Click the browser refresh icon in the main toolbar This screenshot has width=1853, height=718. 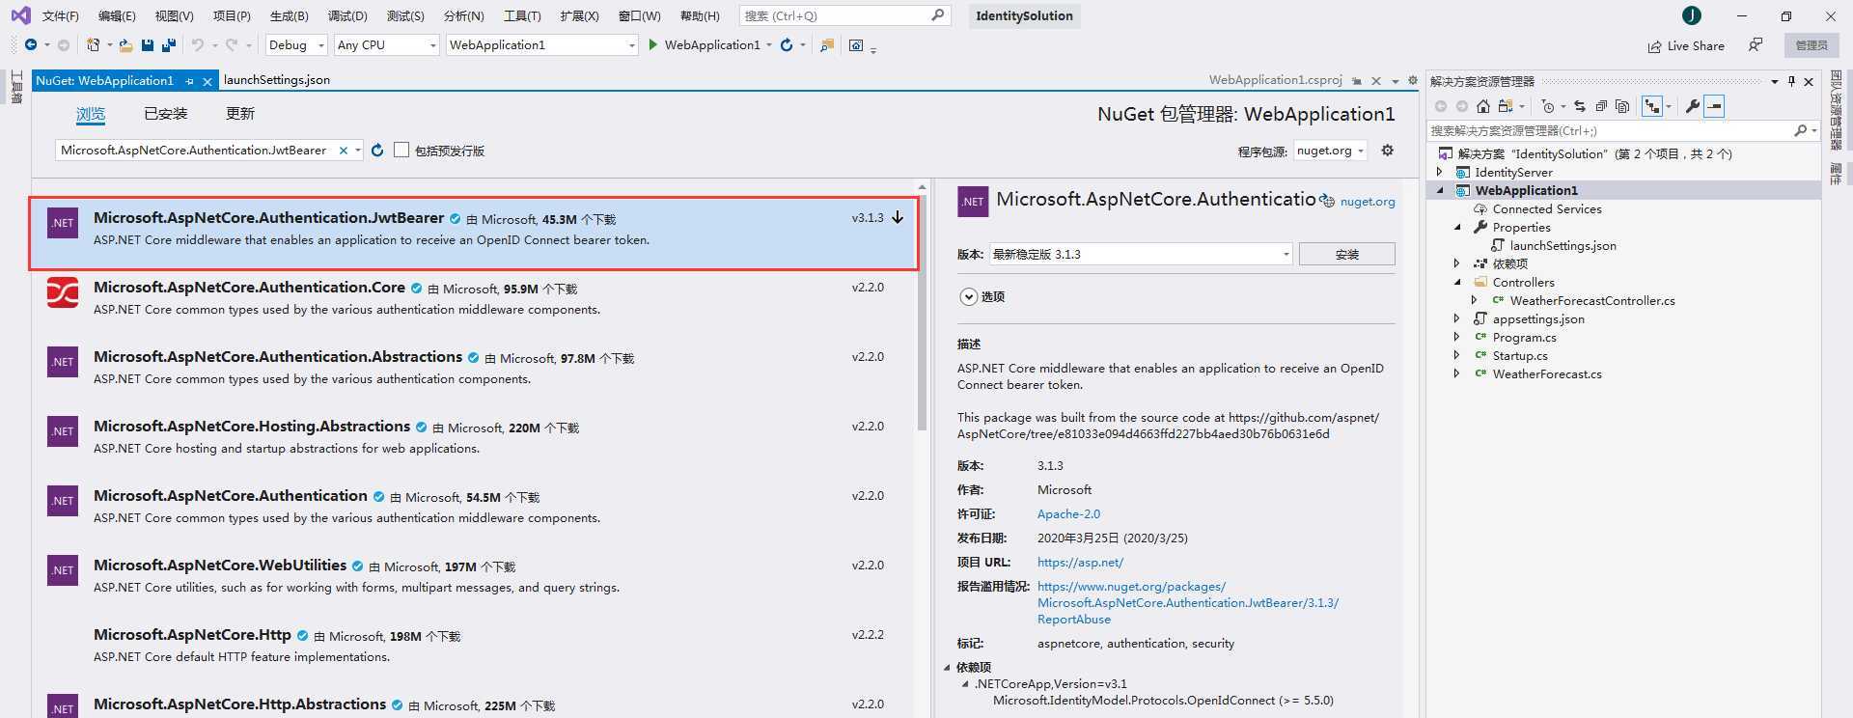click(787, 45)
